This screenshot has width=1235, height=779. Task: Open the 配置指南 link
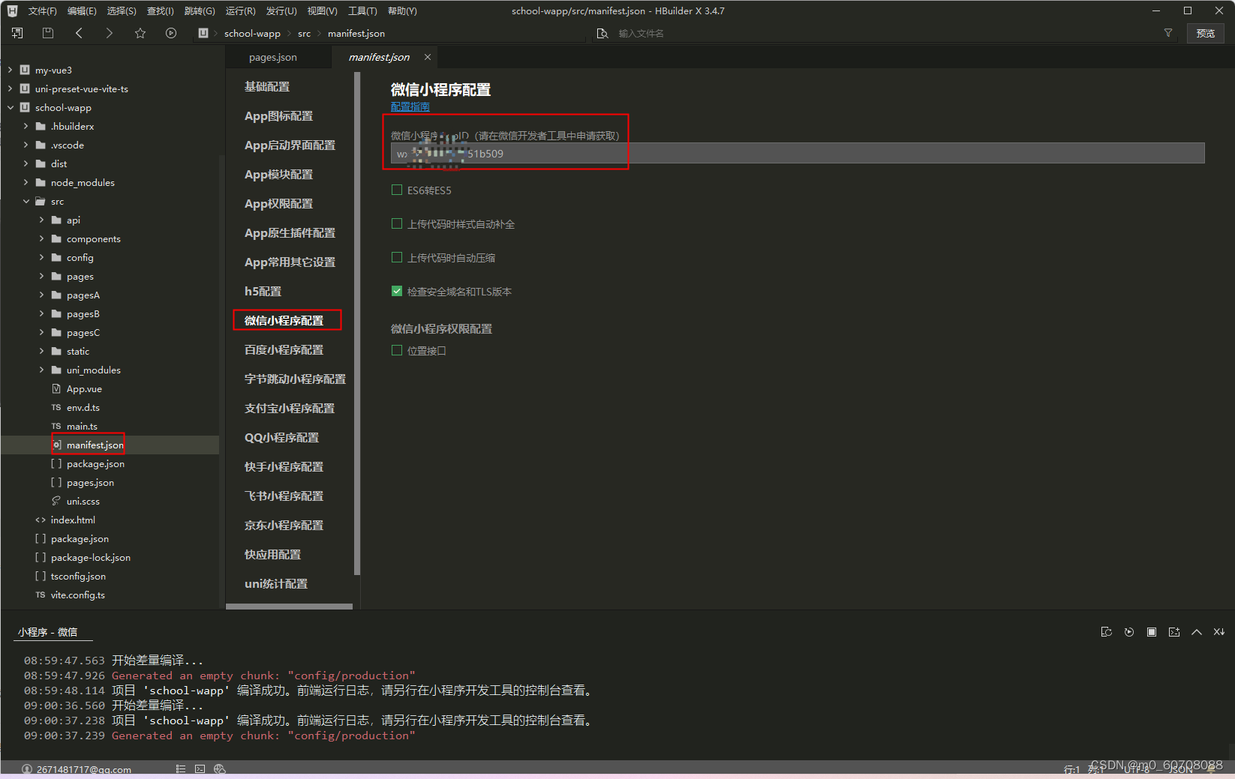(x=410, y=106)
